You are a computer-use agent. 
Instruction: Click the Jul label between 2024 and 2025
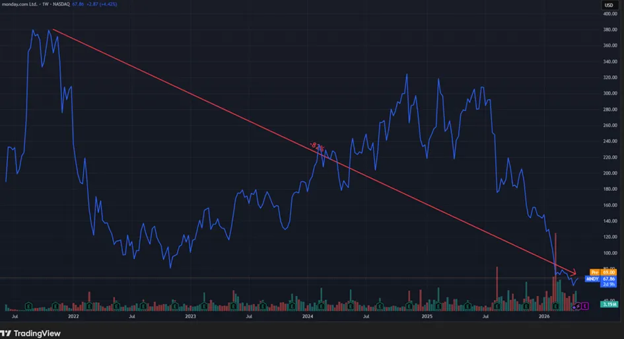point(366,317)
